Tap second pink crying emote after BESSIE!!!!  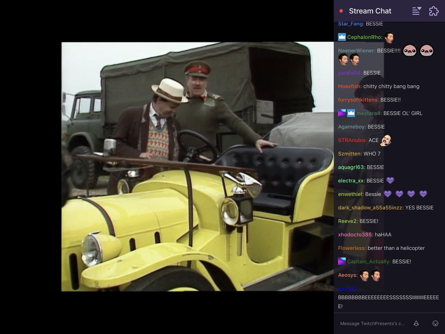pyautogui.click(x=426, y=50)
